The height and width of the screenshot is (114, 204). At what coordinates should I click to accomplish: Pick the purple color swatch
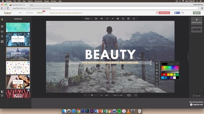click(x=171, y=78)
